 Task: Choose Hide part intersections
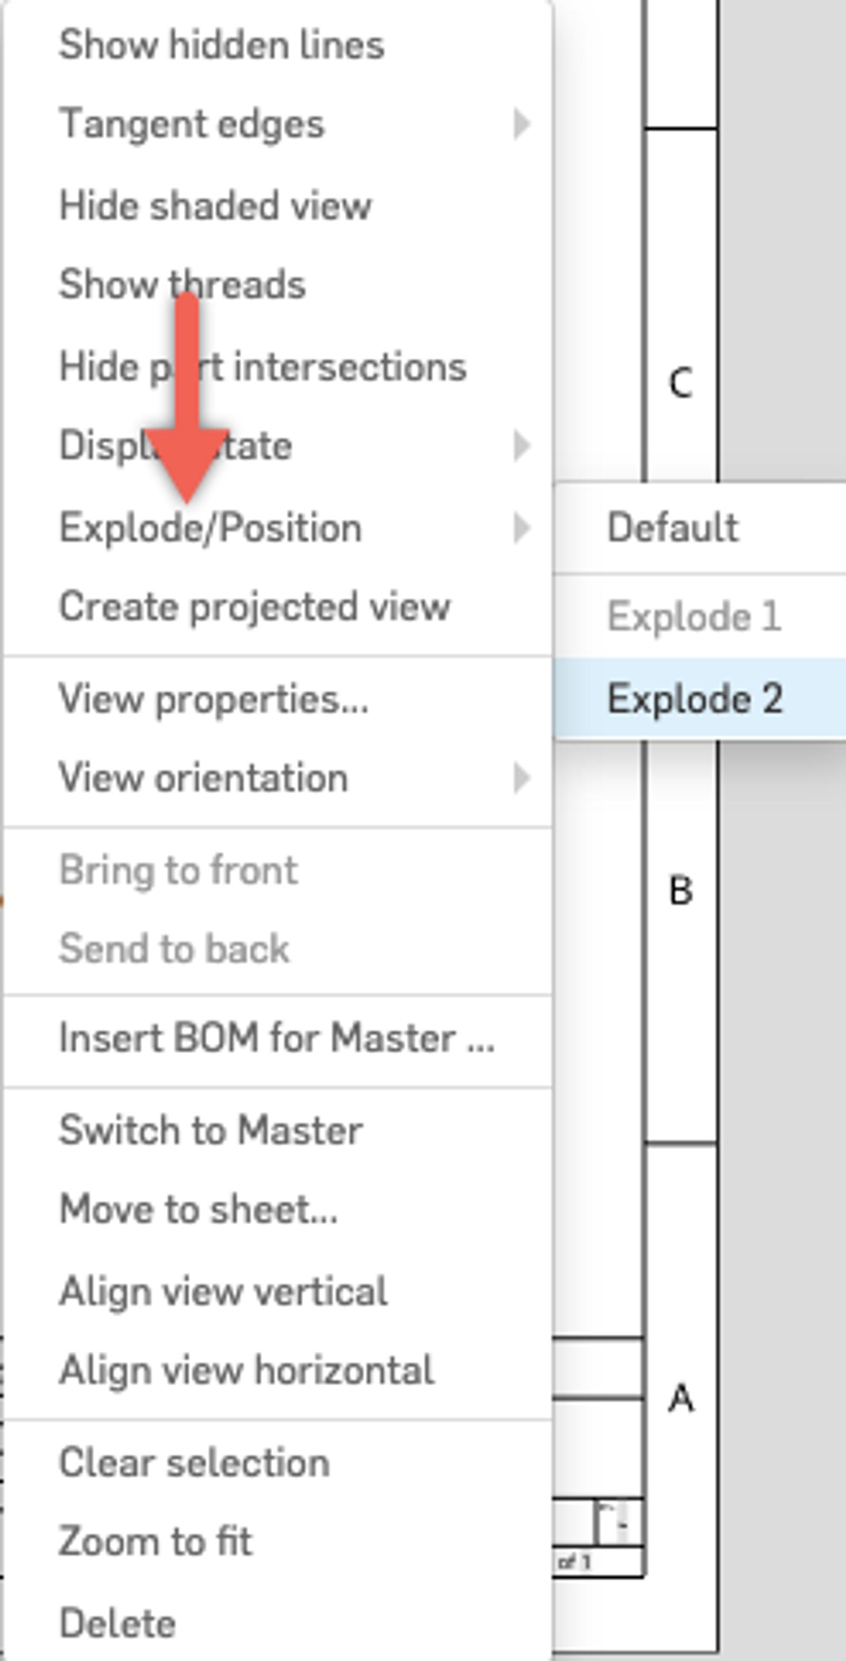262,367
